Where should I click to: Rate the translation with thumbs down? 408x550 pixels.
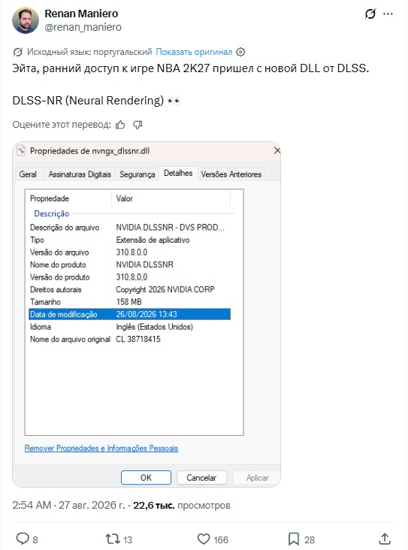[138, 125]
